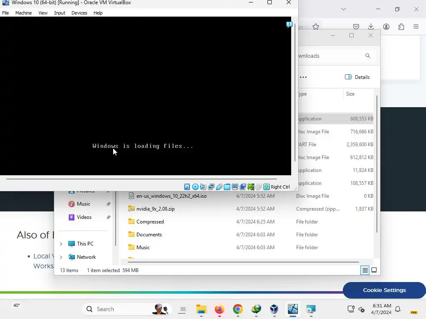Image resolution: width=426 pixels, height=319 pixels.
Task: Expand the This PC tree node
Action: pos(61,244)
